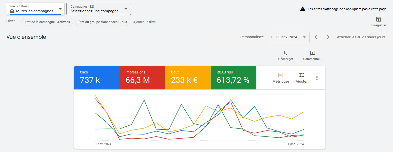Toggle the Coût metric card
Screen dimensions: 393x152
(188, 78)
